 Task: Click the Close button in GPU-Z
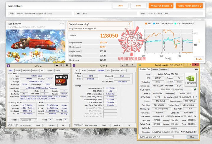pos(192,137)
